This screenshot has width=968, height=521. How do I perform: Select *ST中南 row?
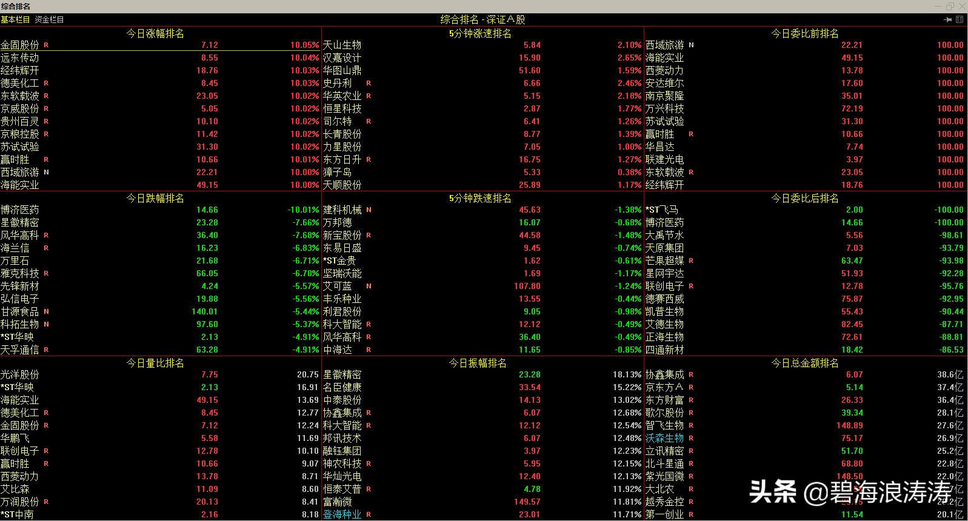(x=160, y=514)
